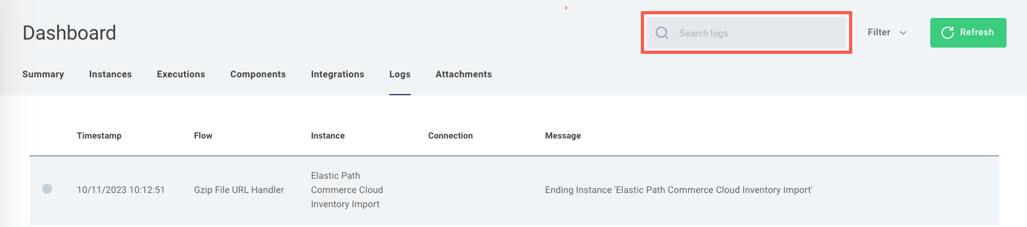Click the circular refresh arrow icon
Viewport: 1027px width, 227px height.
pyautogui.click(x=948, y=33)
